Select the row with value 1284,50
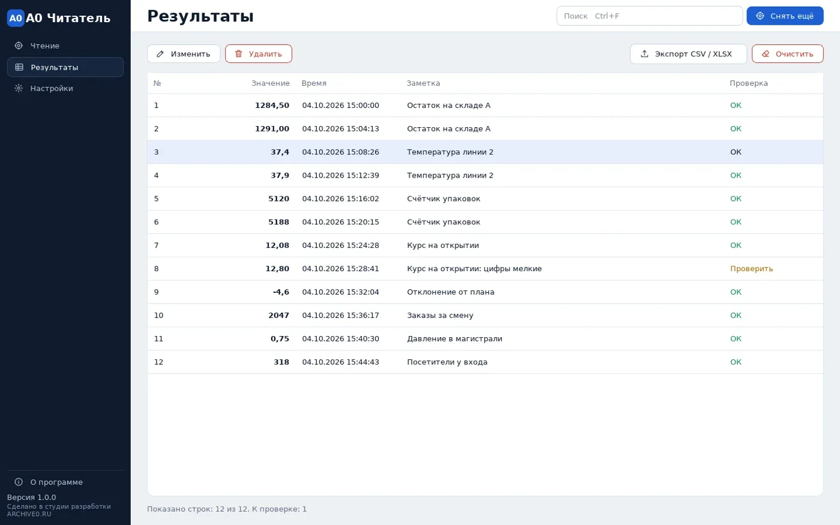Image resolution: width=840 pixels, height=525 pixels. point(485,106)
